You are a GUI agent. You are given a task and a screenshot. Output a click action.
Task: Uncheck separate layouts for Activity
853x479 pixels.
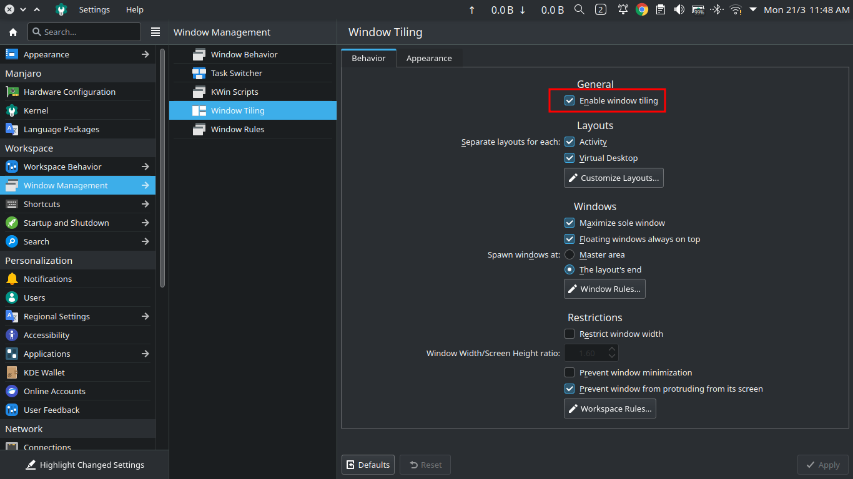(569, 142)
